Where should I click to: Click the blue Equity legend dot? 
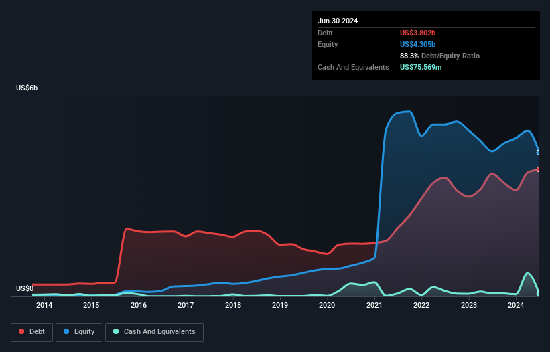[66, 331]
